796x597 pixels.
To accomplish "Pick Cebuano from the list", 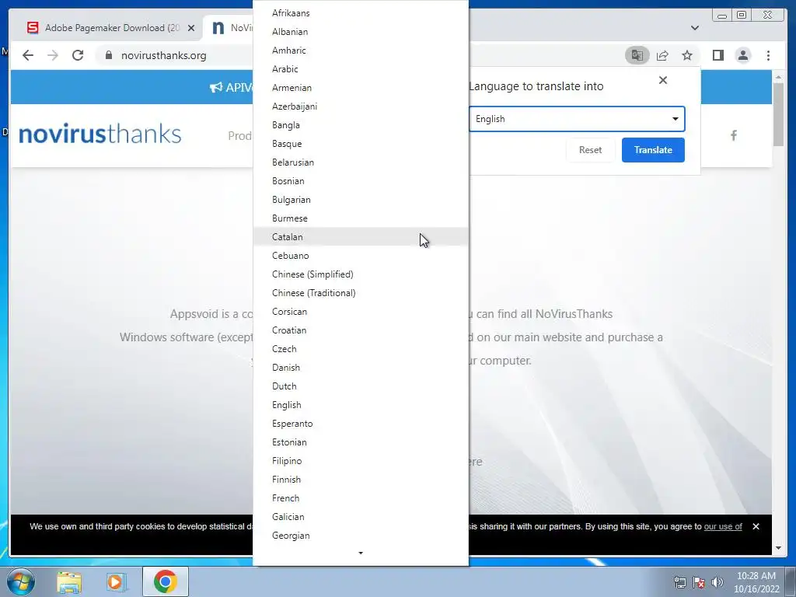I will click(361, 255).
